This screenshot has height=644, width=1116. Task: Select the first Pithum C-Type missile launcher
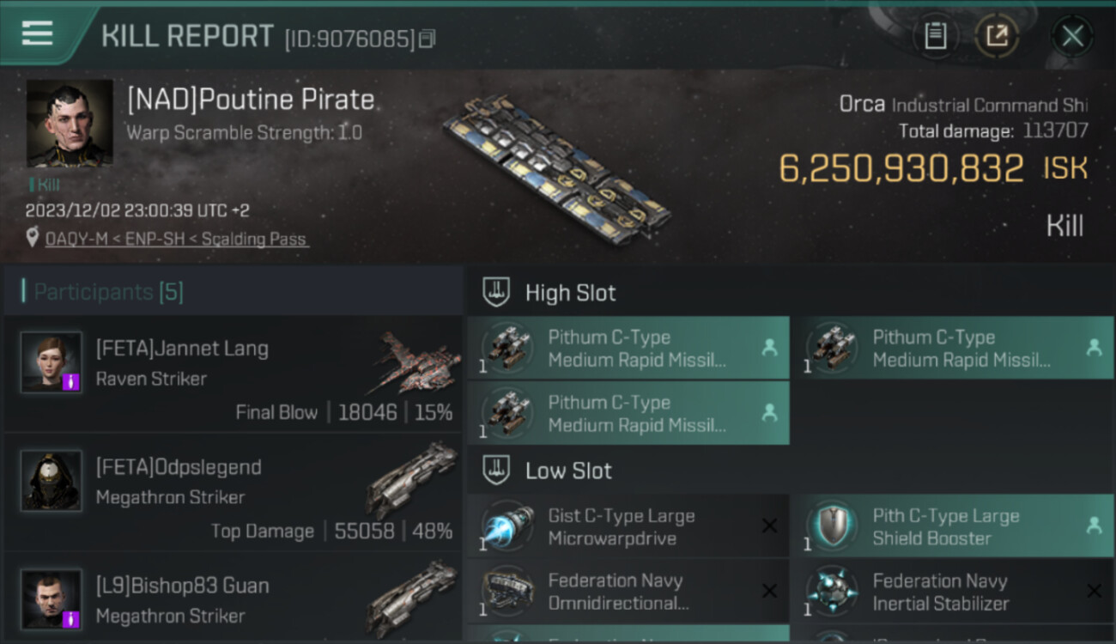click(628, 349)
